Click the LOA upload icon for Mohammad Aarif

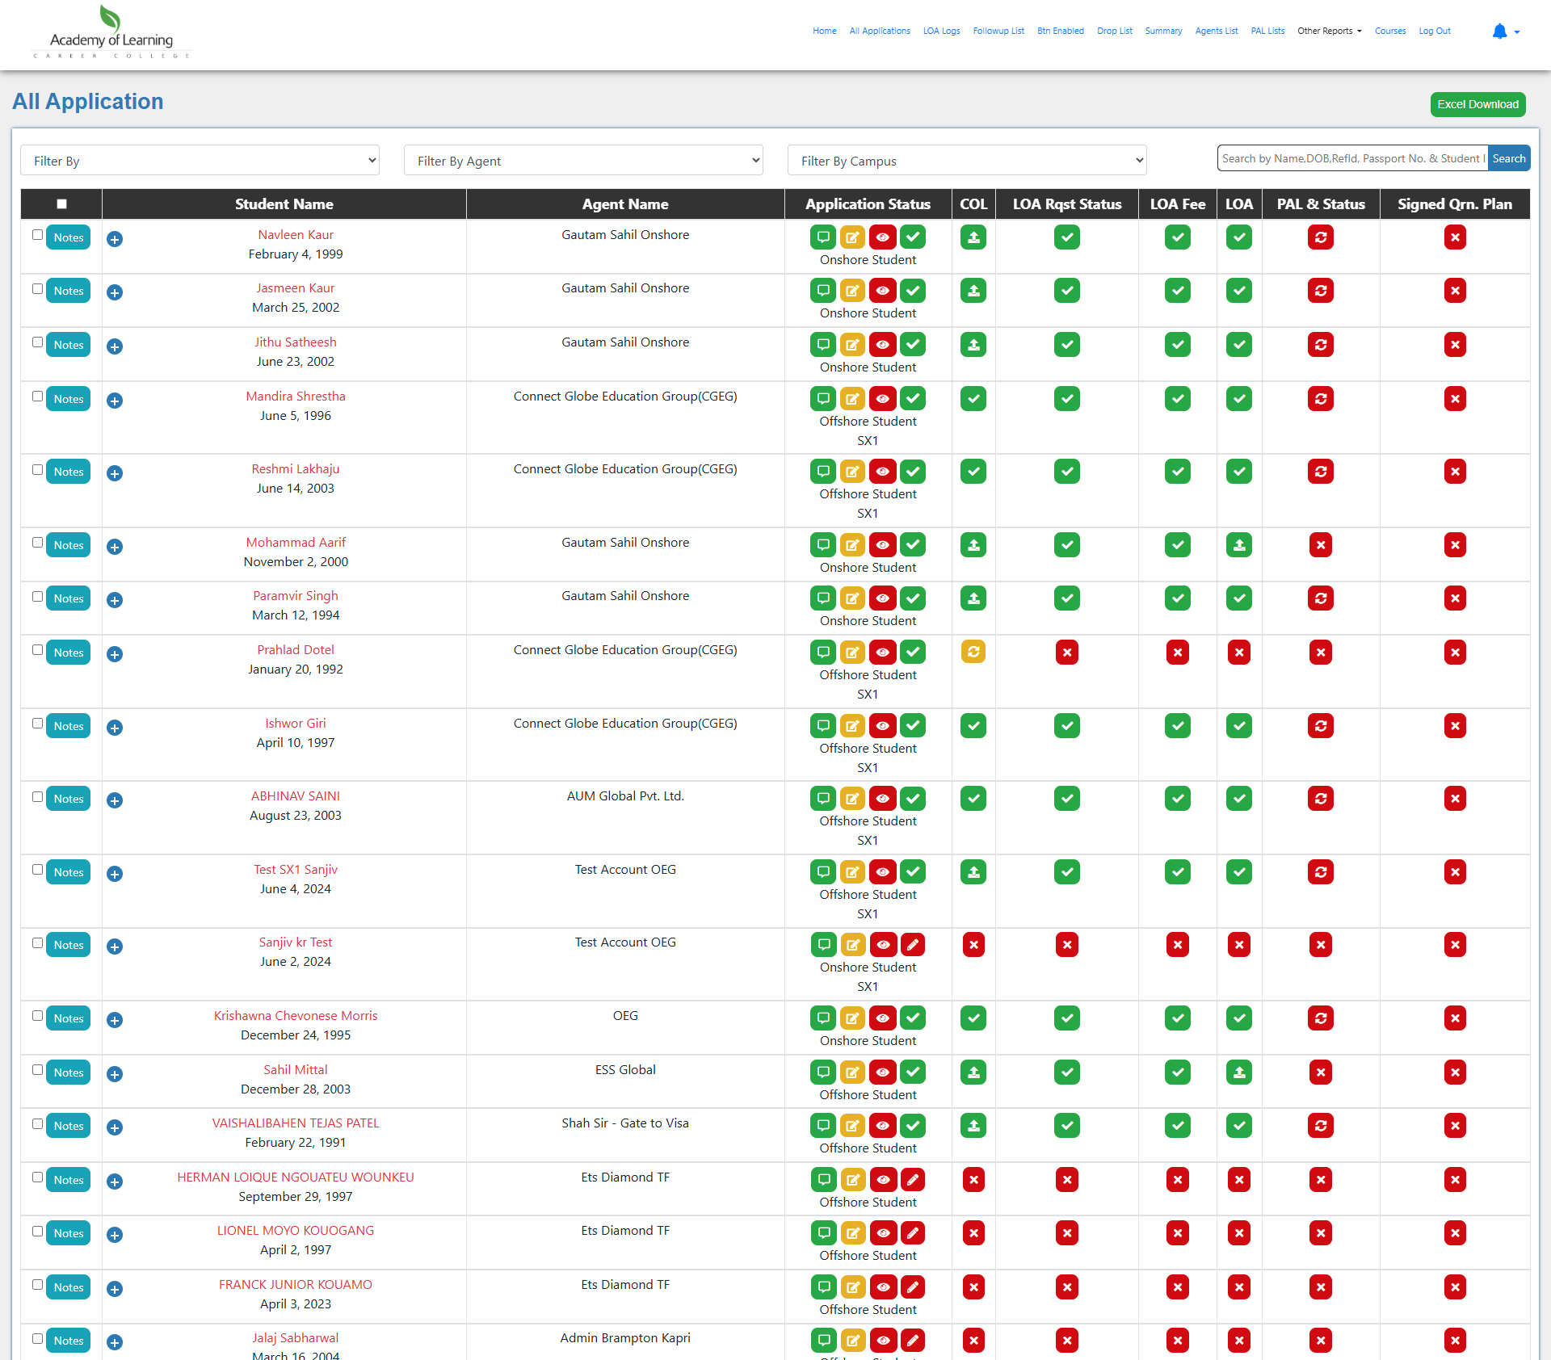[x=1238, y=545]
